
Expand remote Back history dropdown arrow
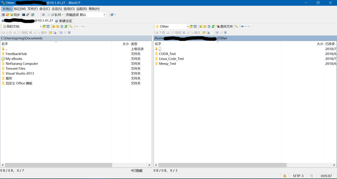[x=245, y=27]
